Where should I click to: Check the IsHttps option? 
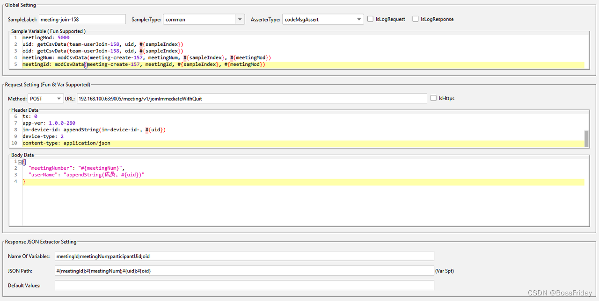pyautogui.click(x=434, y=98)
